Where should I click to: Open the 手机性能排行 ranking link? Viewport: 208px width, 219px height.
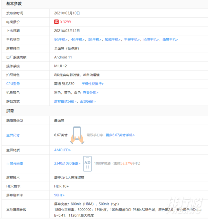point(93,84)
